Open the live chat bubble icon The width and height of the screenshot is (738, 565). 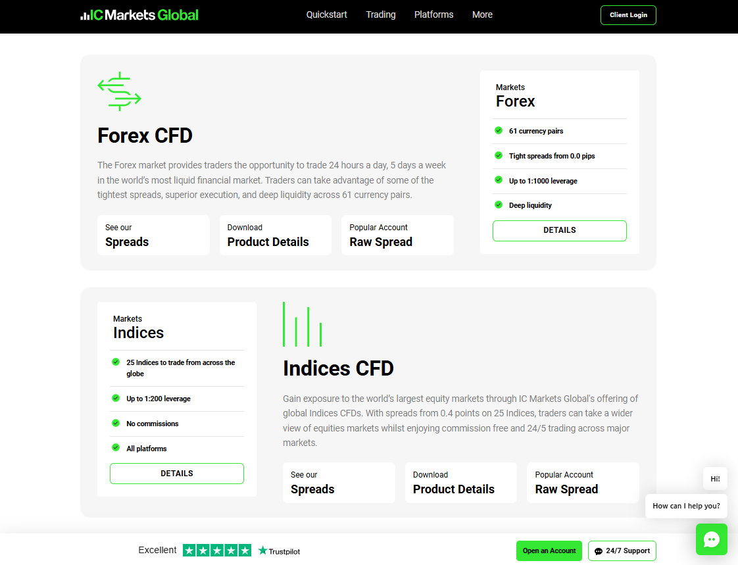(711, 539)
